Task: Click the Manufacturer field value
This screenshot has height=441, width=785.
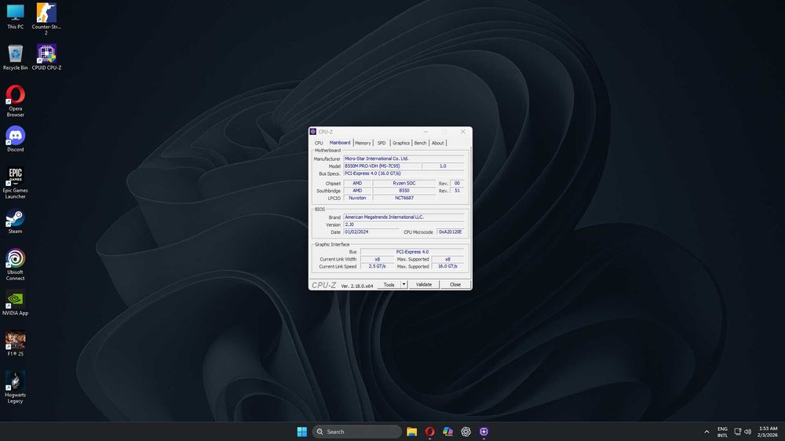Action: [x=403, y=159]
